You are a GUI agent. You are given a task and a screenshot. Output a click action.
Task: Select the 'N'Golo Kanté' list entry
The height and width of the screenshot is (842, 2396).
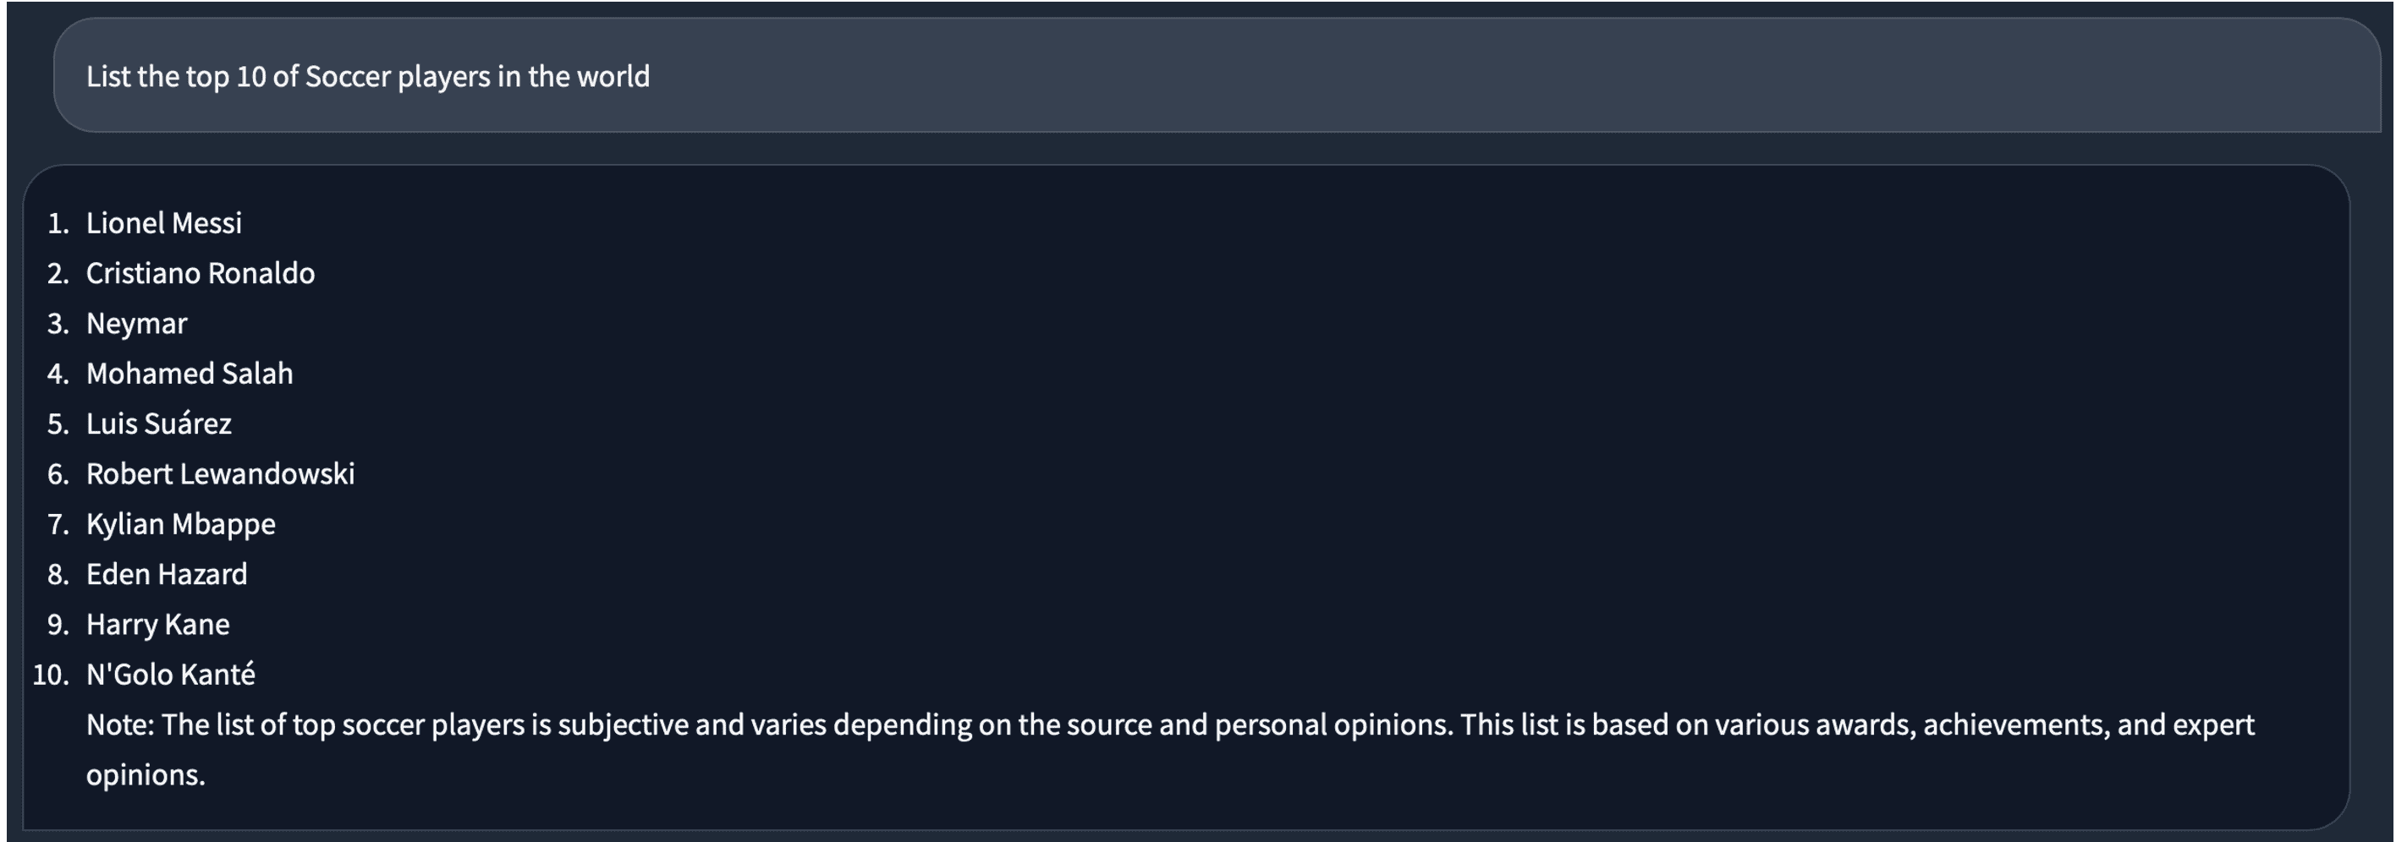(x=170, y=675)
